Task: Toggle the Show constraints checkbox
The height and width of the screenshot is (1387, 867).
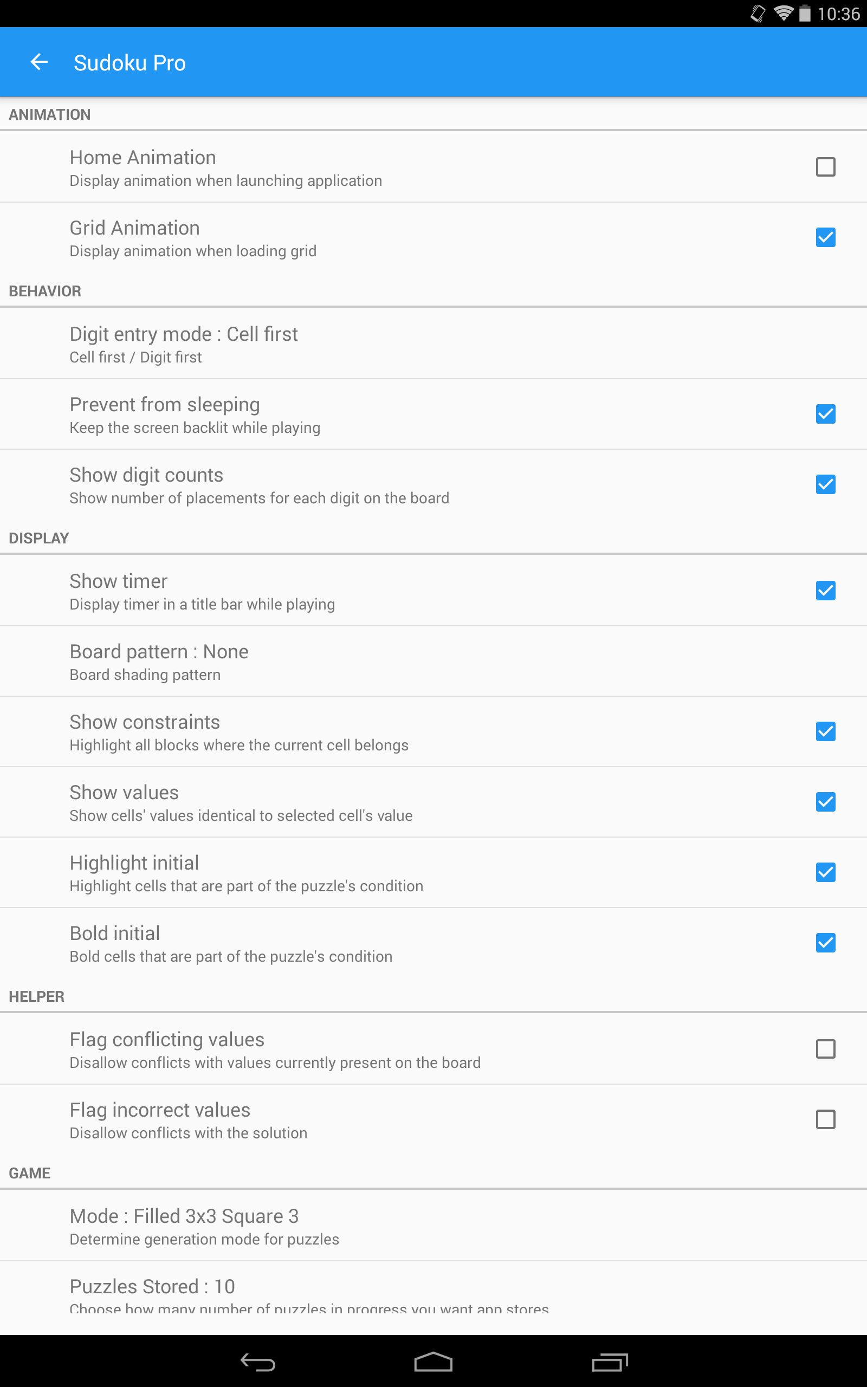Action: pos(825,731)
